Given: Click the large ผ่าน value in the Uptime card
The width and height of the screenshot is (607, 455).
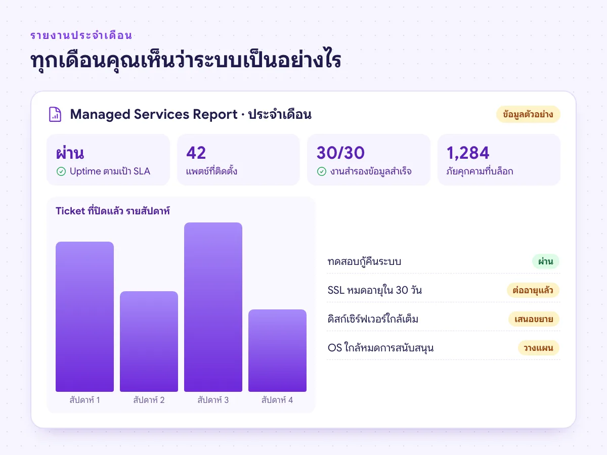Looking at the screenshot, I should [70, 153].
